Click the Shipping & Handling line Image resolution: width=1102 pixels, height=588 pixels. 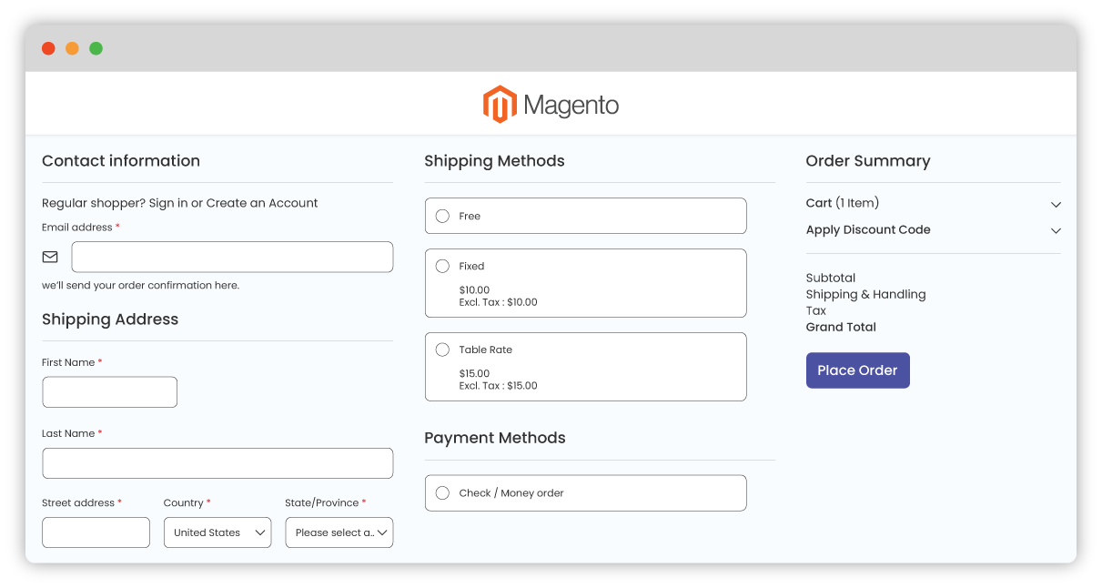(865, 294)
